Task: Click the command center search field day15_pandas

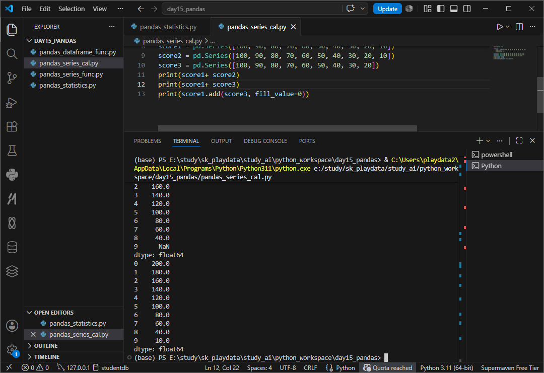Action: tap(252, 9)
